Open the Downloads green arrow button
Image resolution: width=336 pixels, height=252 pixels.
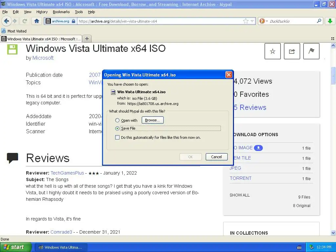[330, 21]
